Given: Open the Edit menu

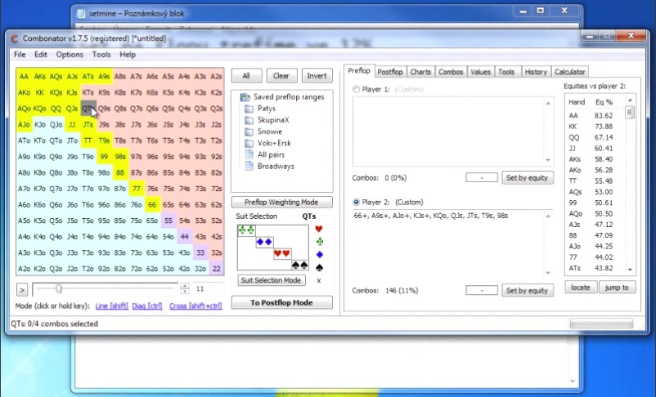Looking at the screenshot, I should pyautogui.click(x=41, y=55).
